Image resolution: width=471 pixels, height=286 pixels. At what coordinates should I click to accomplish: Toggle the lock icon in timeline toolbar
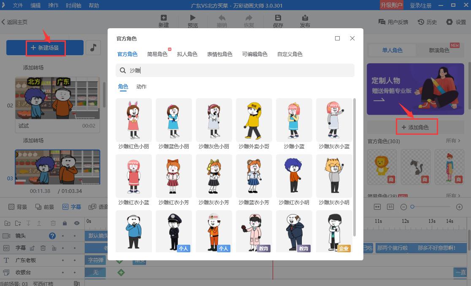[65, 223]
